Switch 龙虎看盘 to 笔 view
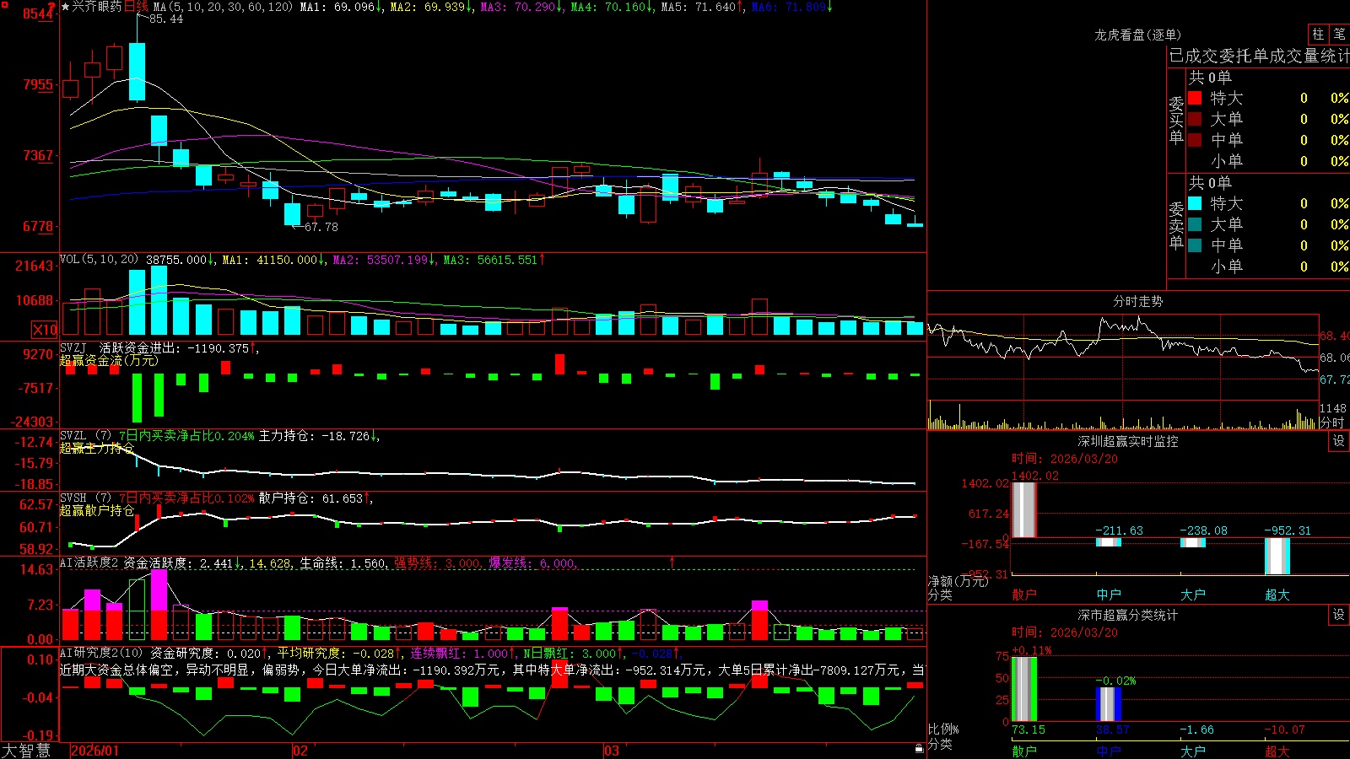This screenshot has height=759, width=1350. 1339,35
